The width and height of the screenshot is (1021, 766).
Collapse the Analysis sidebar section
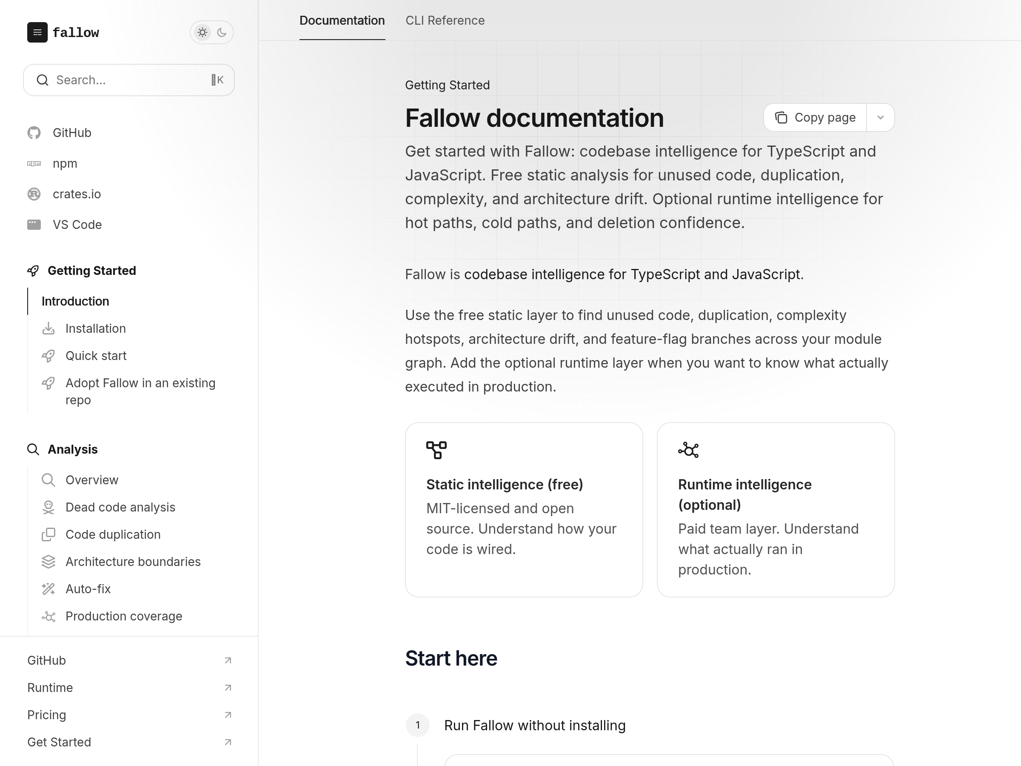(72, 449)
